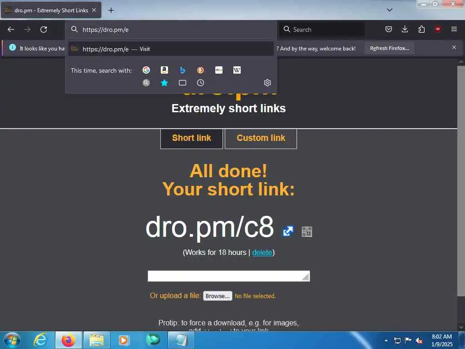Show QR code for dro.pm/c8
465x349 pixels.
pyautogui.click(x=307, y=232)
